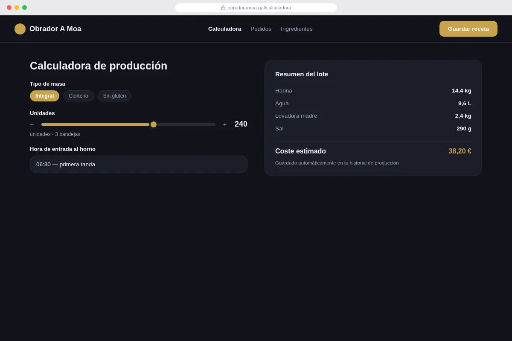Click the Hora de entrada al horno label
The height and width of the screenshot is (341, 512).
(x=63, y=149)
